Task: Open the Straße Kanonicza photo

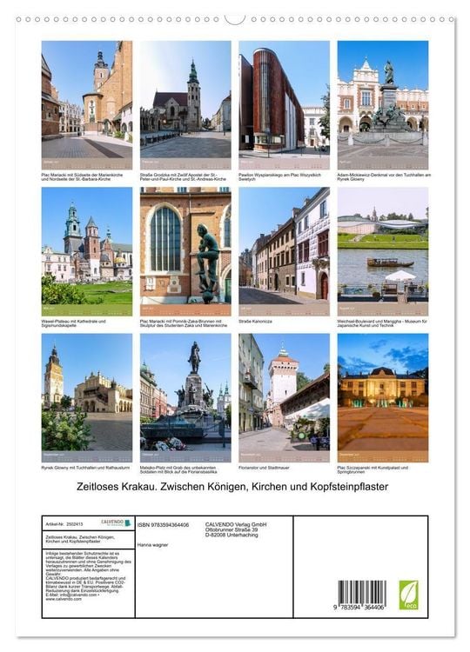Action: 285,251
